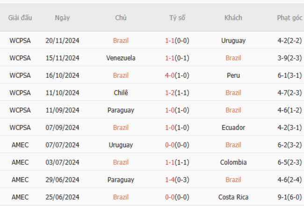304x206 pixels.
Task: Click the Colombia team name
Action: pos(233,162)
